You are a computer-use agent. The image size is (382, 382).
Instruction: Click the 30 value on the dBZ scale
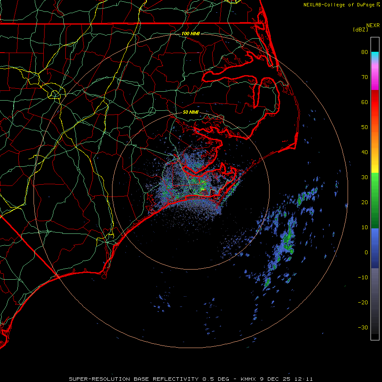coord(365,177)
